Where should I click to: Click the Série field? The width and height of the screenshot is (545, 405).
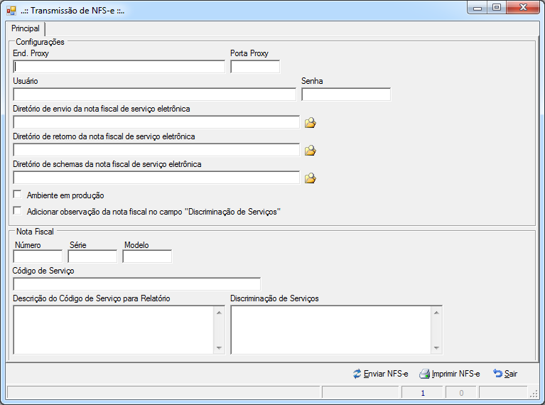coord(92,256)
